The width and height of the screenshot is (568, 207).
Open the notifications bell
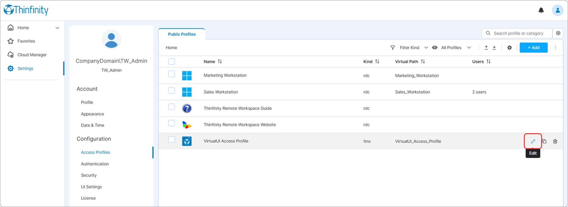click(541, 10)
